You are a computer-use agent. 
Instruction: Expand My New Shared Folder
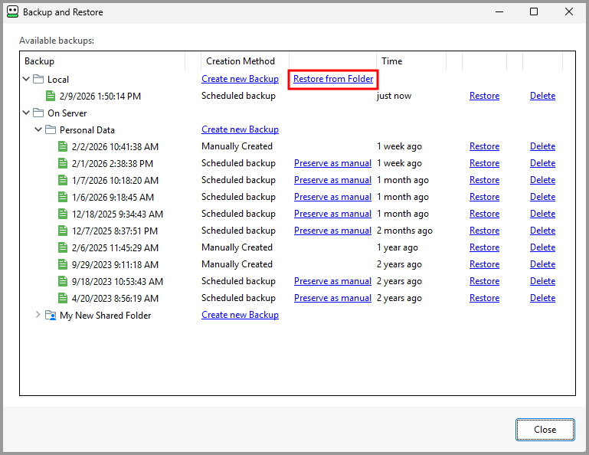coord(38,315)
